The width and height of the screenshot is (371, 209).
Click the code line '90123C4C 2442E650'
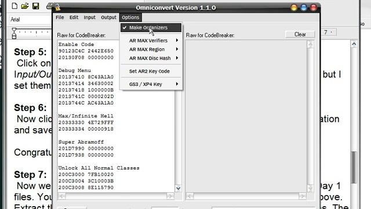click(86, 51)
